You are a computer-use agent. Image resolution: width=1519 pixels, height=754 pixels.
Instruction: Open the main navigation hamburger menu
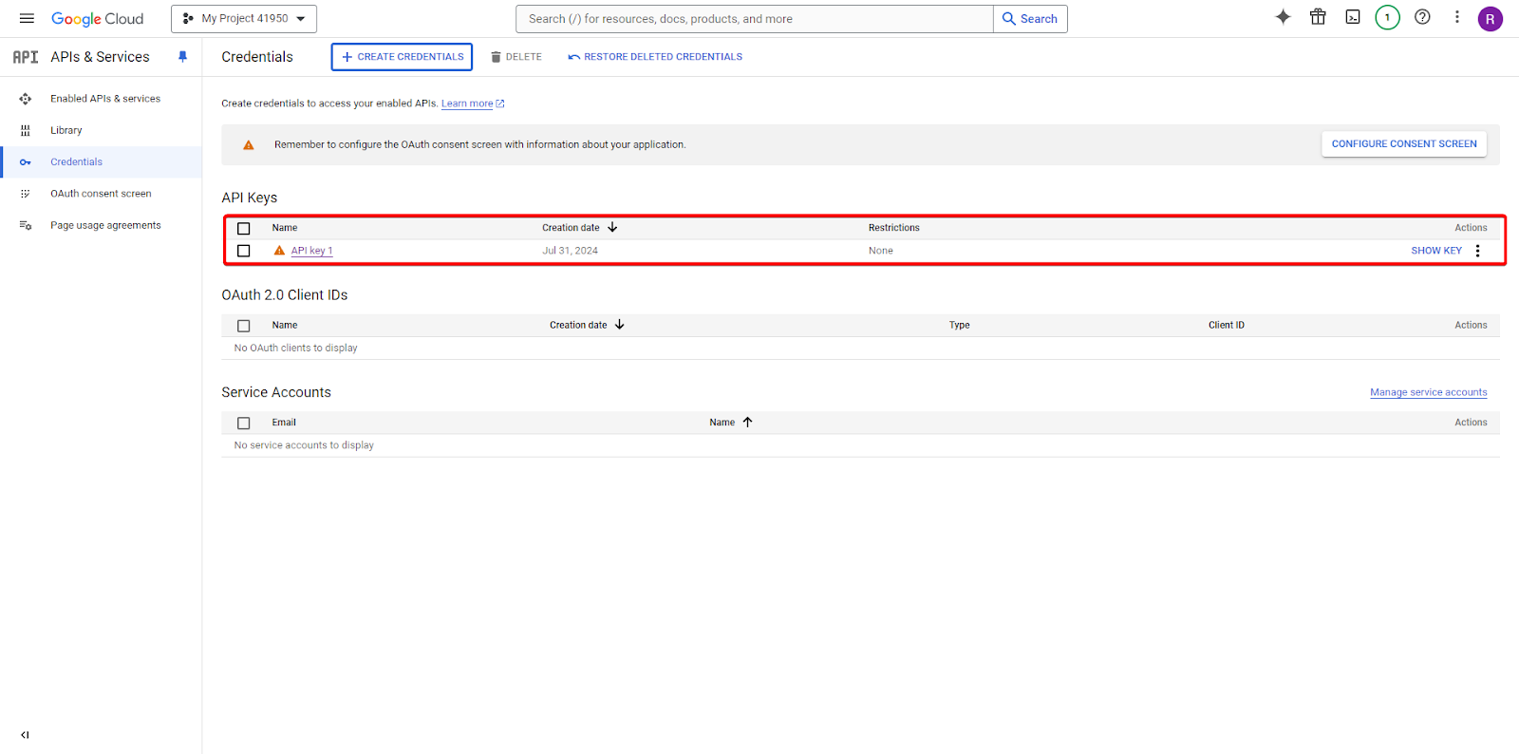coord(27,18)
